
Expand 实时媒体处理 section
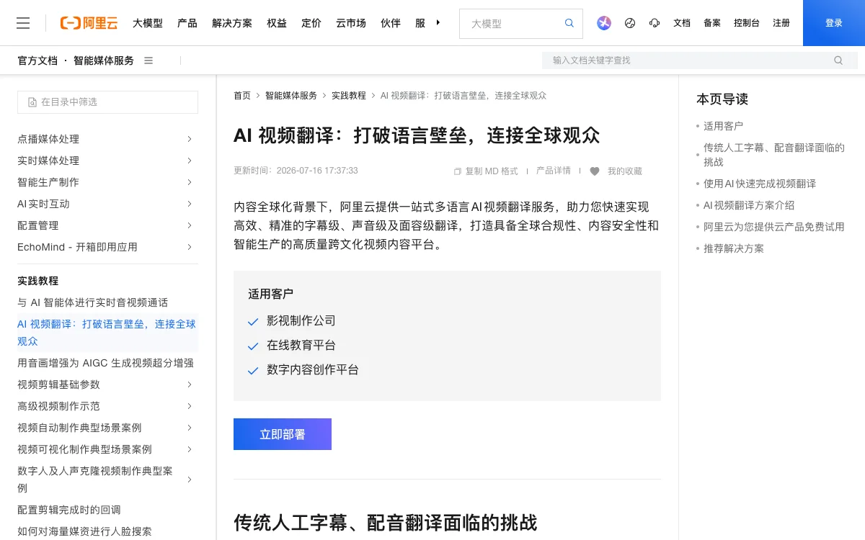[189, 161]
